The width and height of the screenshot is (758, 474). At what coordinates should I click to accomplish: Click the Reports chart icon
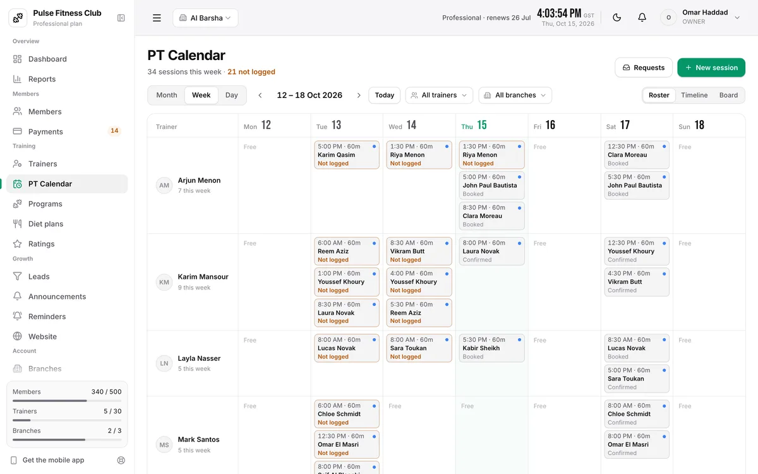pyautogui.click(x=18, y=79)
